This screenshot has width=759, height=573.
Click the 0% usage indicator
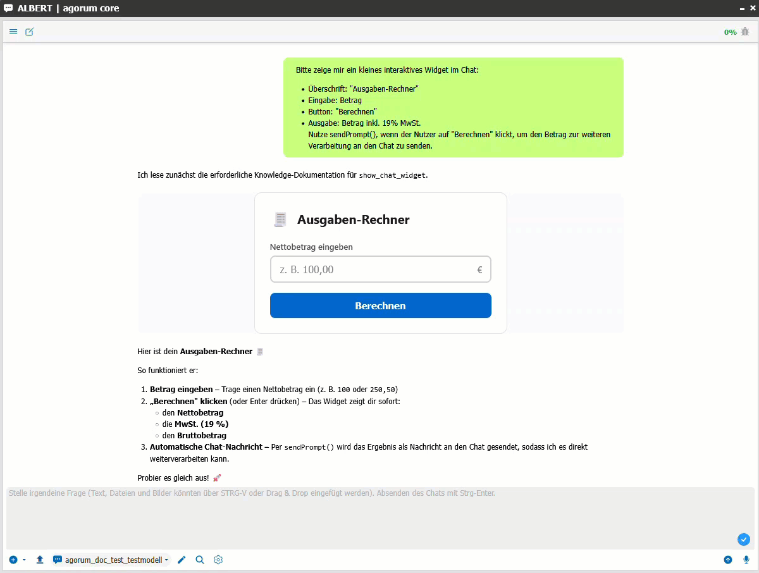[x=730, y=32]
